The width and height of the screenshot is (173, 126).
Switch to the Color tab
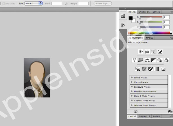pos(132,12)
